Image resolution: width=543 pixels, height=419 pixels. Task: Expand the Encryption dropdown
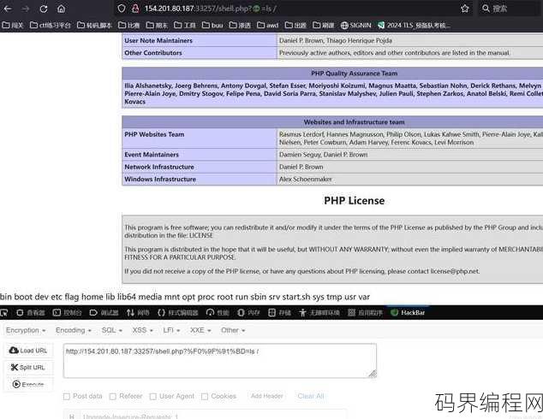(26, 331)
